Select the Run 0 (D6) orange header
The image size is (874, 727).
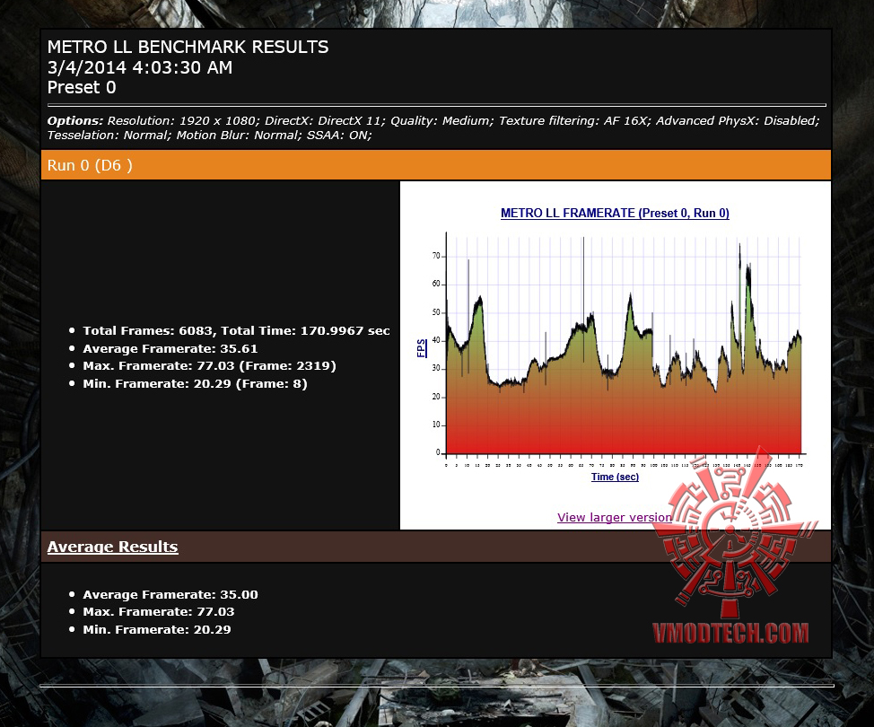click(436, 165)
